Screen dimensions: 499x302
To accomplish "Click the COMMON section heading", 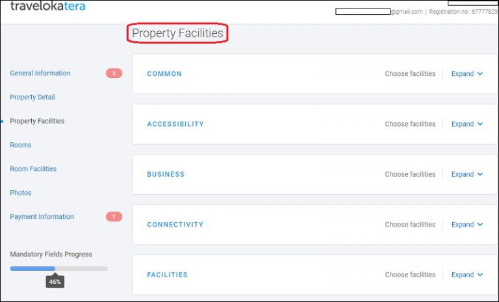I will [164, 74].
